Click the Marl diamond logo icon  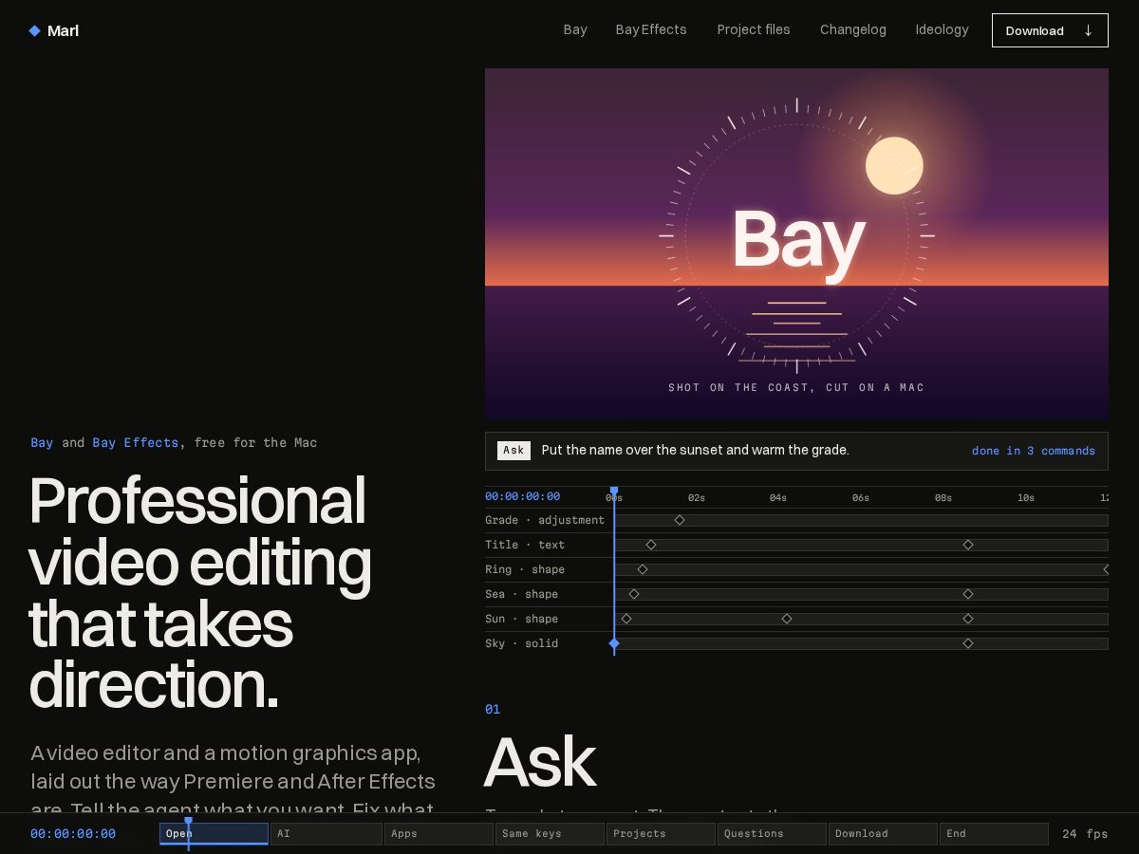(x=35, y=30)
